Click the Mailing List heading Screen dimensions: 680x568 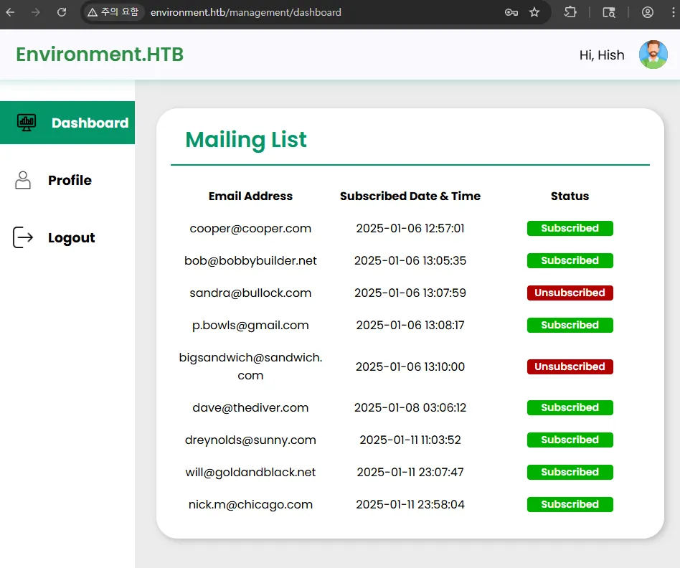tap(246, 140)
